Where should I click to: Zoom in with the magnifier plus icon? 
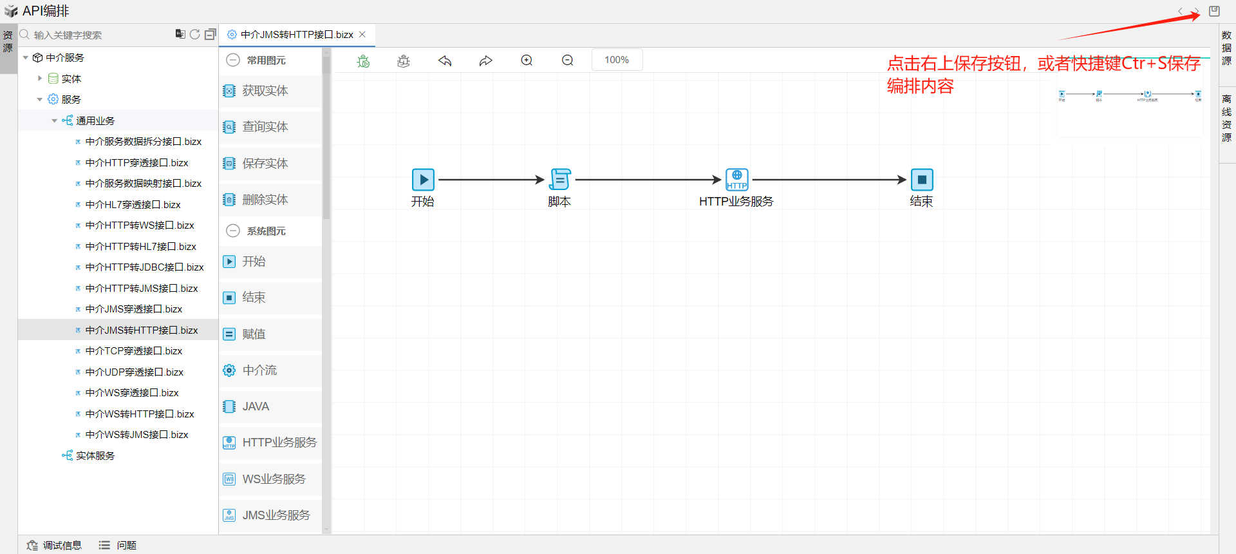(527, 61)
